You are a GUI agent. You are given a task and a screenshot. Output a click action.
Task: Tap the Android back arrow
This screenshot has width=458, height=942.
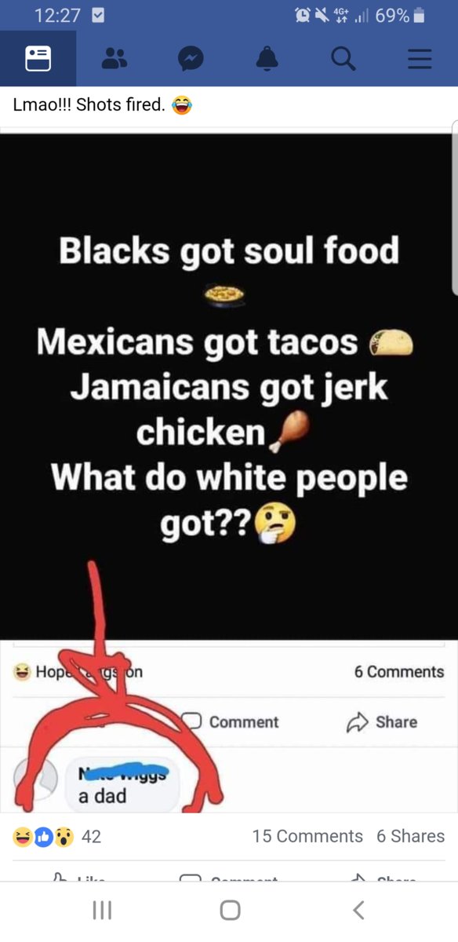click(x=358, y=910)
